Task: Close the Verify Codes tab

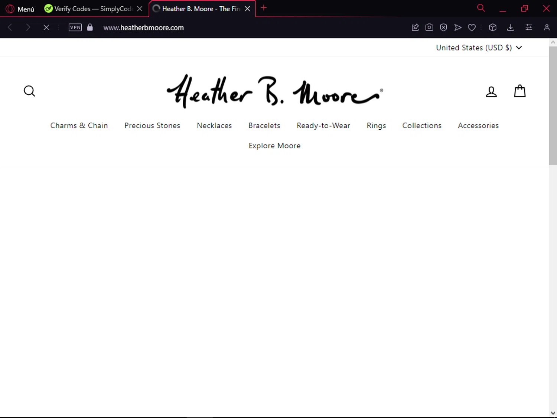Action: point(140,9)
